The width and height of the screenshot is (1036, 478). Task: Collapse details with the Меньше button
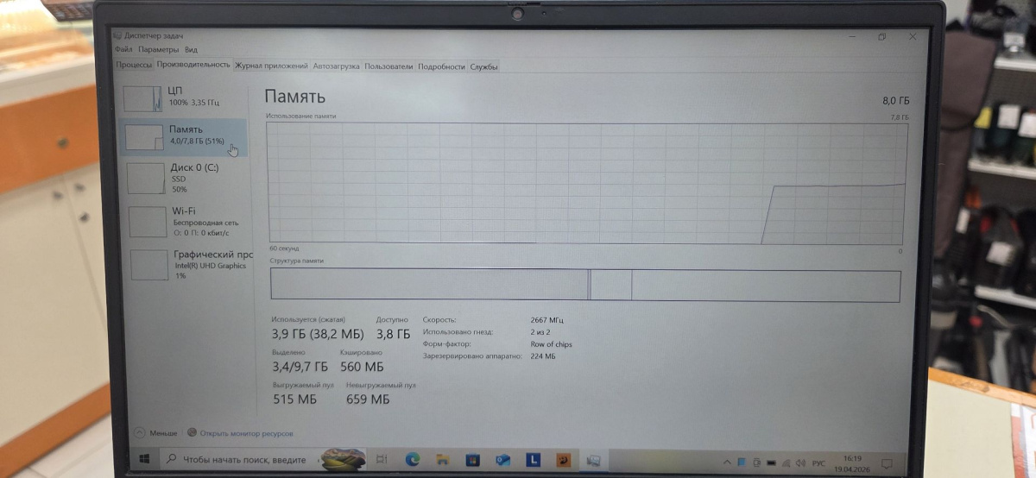click(140, 432)
